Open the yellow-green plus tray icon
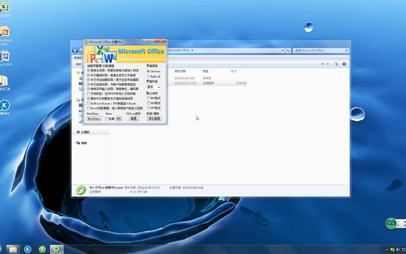406x254 pixels. pos(392,250)
